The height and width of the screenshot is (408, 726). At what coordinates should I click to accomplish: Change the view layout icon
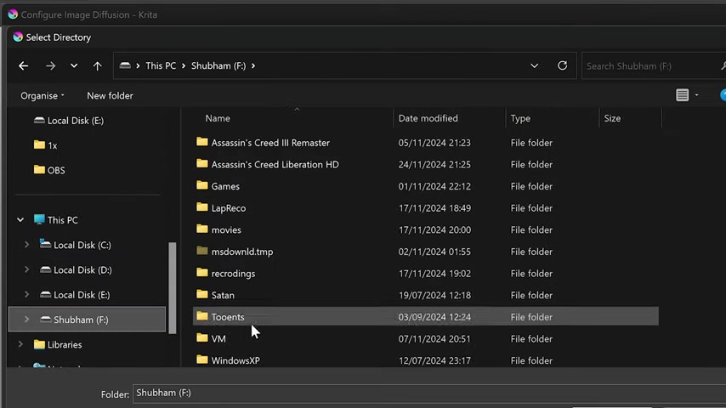click(682, 95)
